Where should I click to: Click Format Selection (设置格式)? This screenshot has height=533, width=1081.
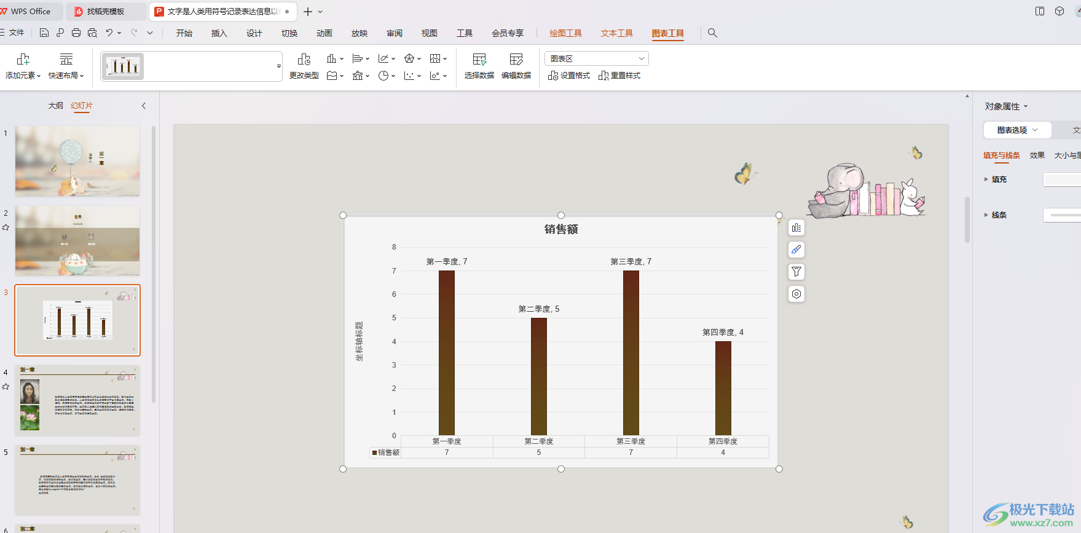569,76
